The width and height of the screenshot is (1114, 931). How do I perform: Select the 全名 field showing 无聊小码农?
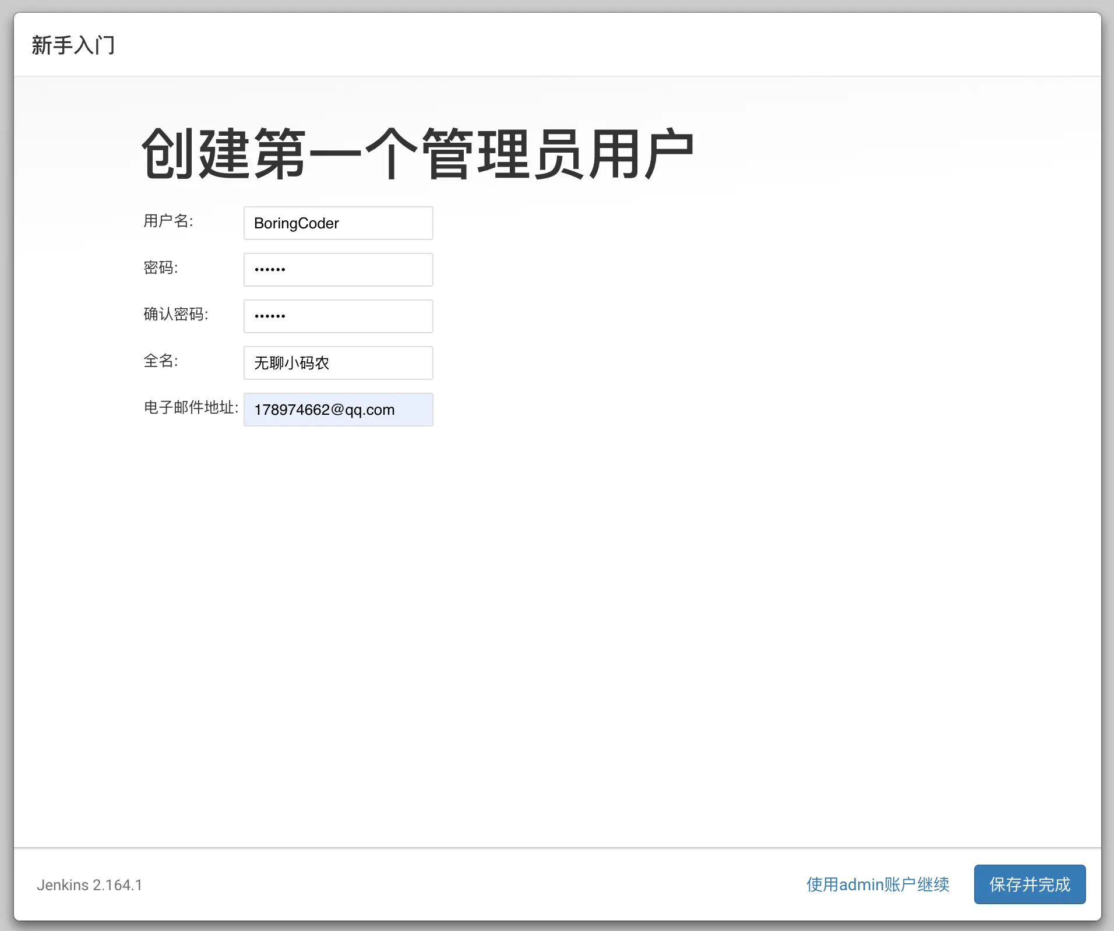pos(338,363)
